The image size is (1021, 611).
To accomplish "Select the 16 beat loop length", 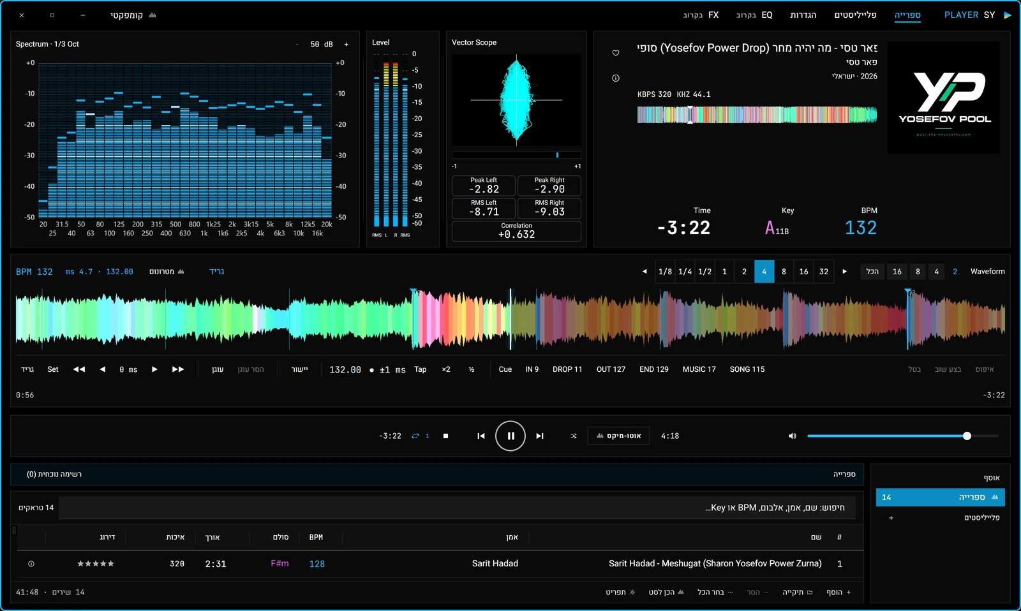I will point(804,272).
